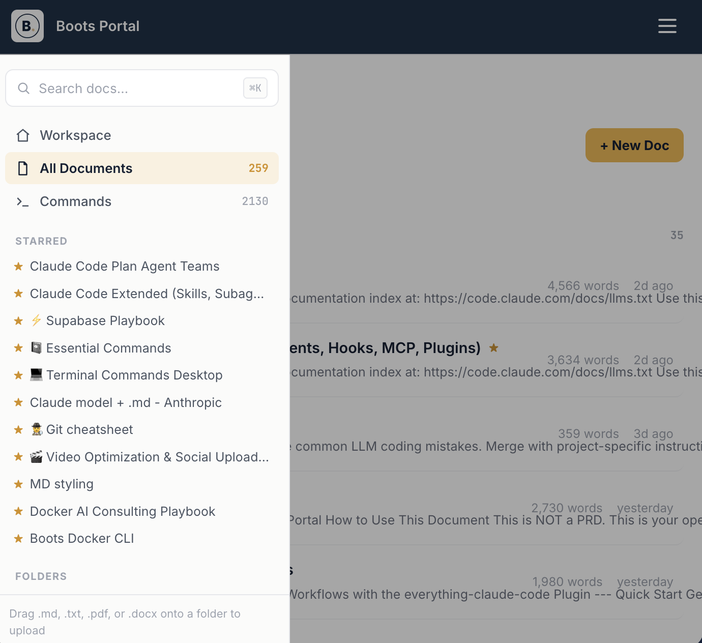The height and width of the screenshot is (643, 702).
Task: Open Claude Code Extended starred doc
Action: click(147, 294)
